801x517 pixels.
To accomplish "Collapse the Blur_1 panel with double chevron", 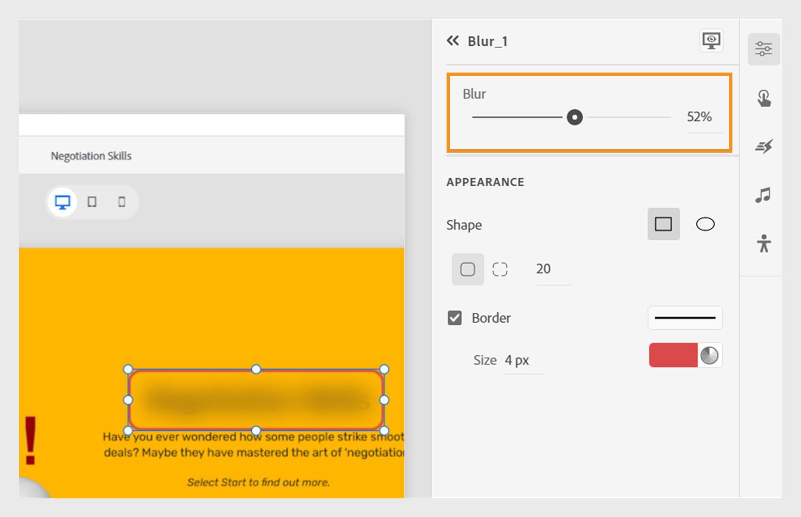I will click(x=453, y=41).
